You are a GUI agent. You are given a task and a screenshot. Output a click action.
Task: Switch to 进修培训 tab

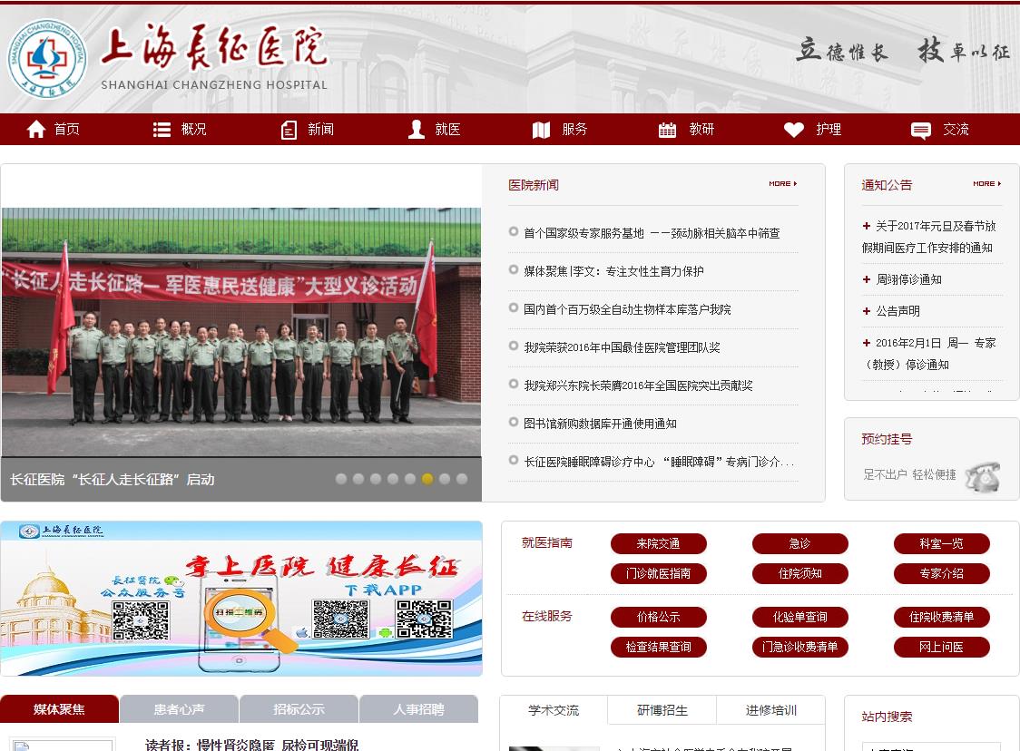770,710
